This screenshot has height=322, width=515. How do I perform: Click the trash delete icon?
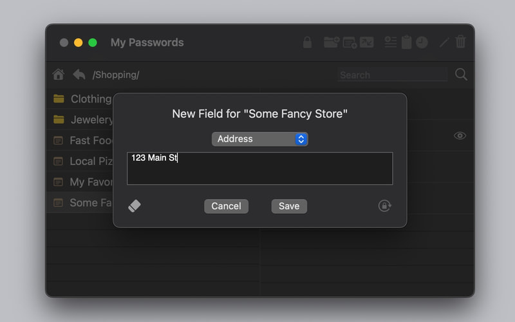tap(460, 42)
